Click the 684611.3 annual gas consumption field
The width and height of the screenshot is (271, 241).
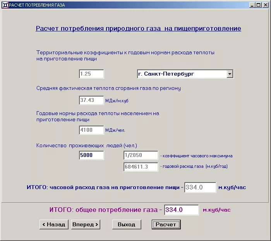141,167
